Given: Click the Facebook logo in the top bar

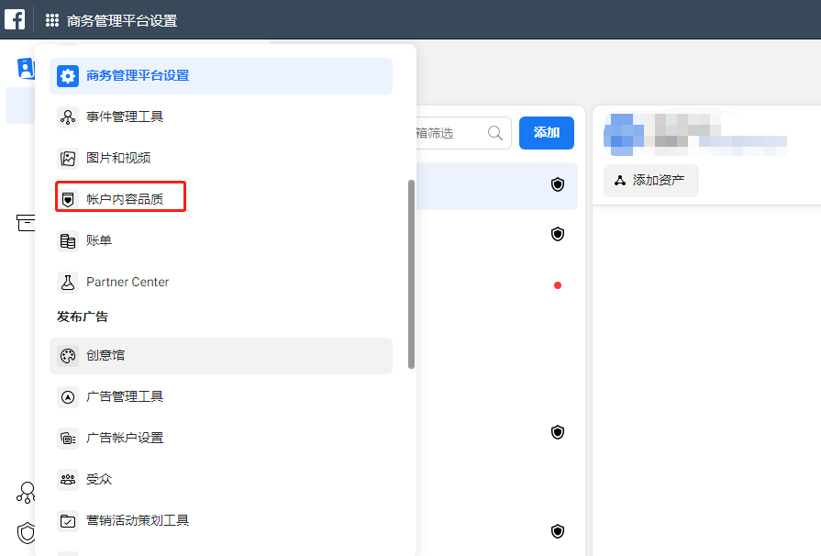Looking at the screenshot, I should [x=15, y=19].
